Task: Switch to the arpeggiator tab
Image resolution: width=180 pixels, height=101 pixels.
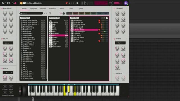Action: (x=33, y=9)
